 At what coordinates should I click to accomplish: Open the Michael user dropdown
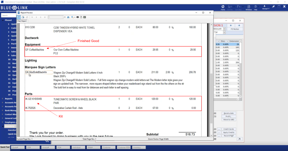(x=266, y=9)
